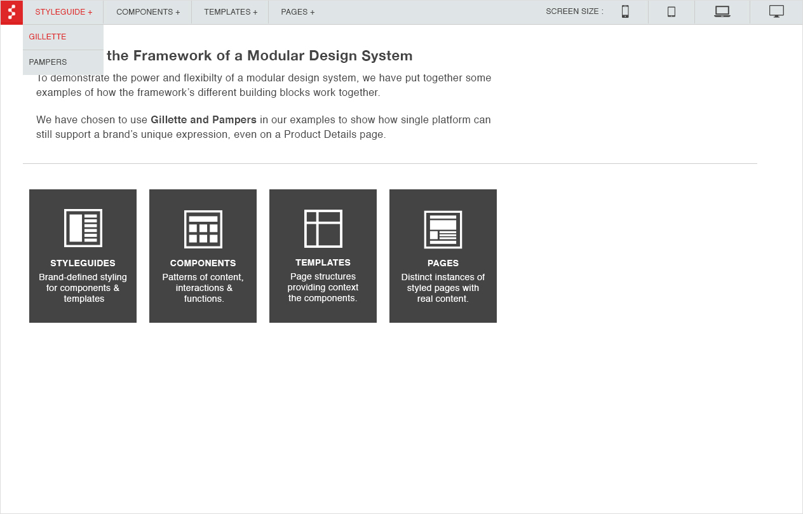This screenshot has height=514, width=803.
Task: Click the Pages tile description text
Action: click(443, 288)
